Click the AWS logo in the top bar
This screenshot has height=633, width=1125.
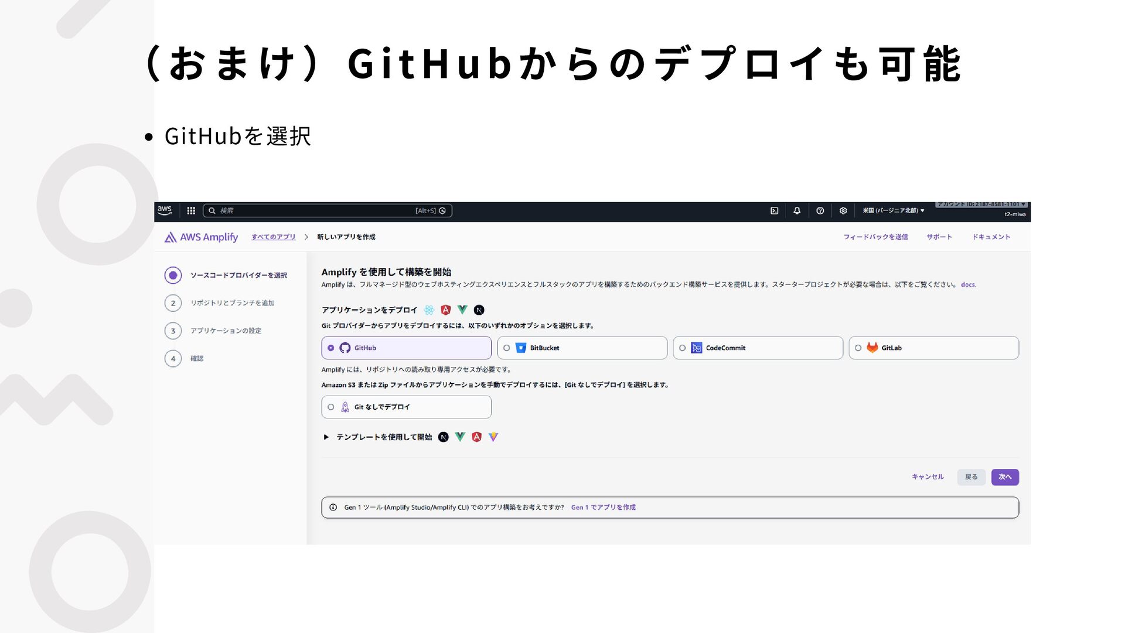165,210
